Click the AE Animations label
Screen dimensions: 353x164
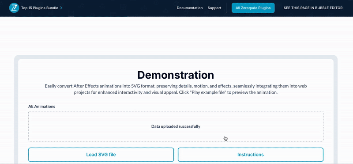pyautogui.click(x=41, y=106)
